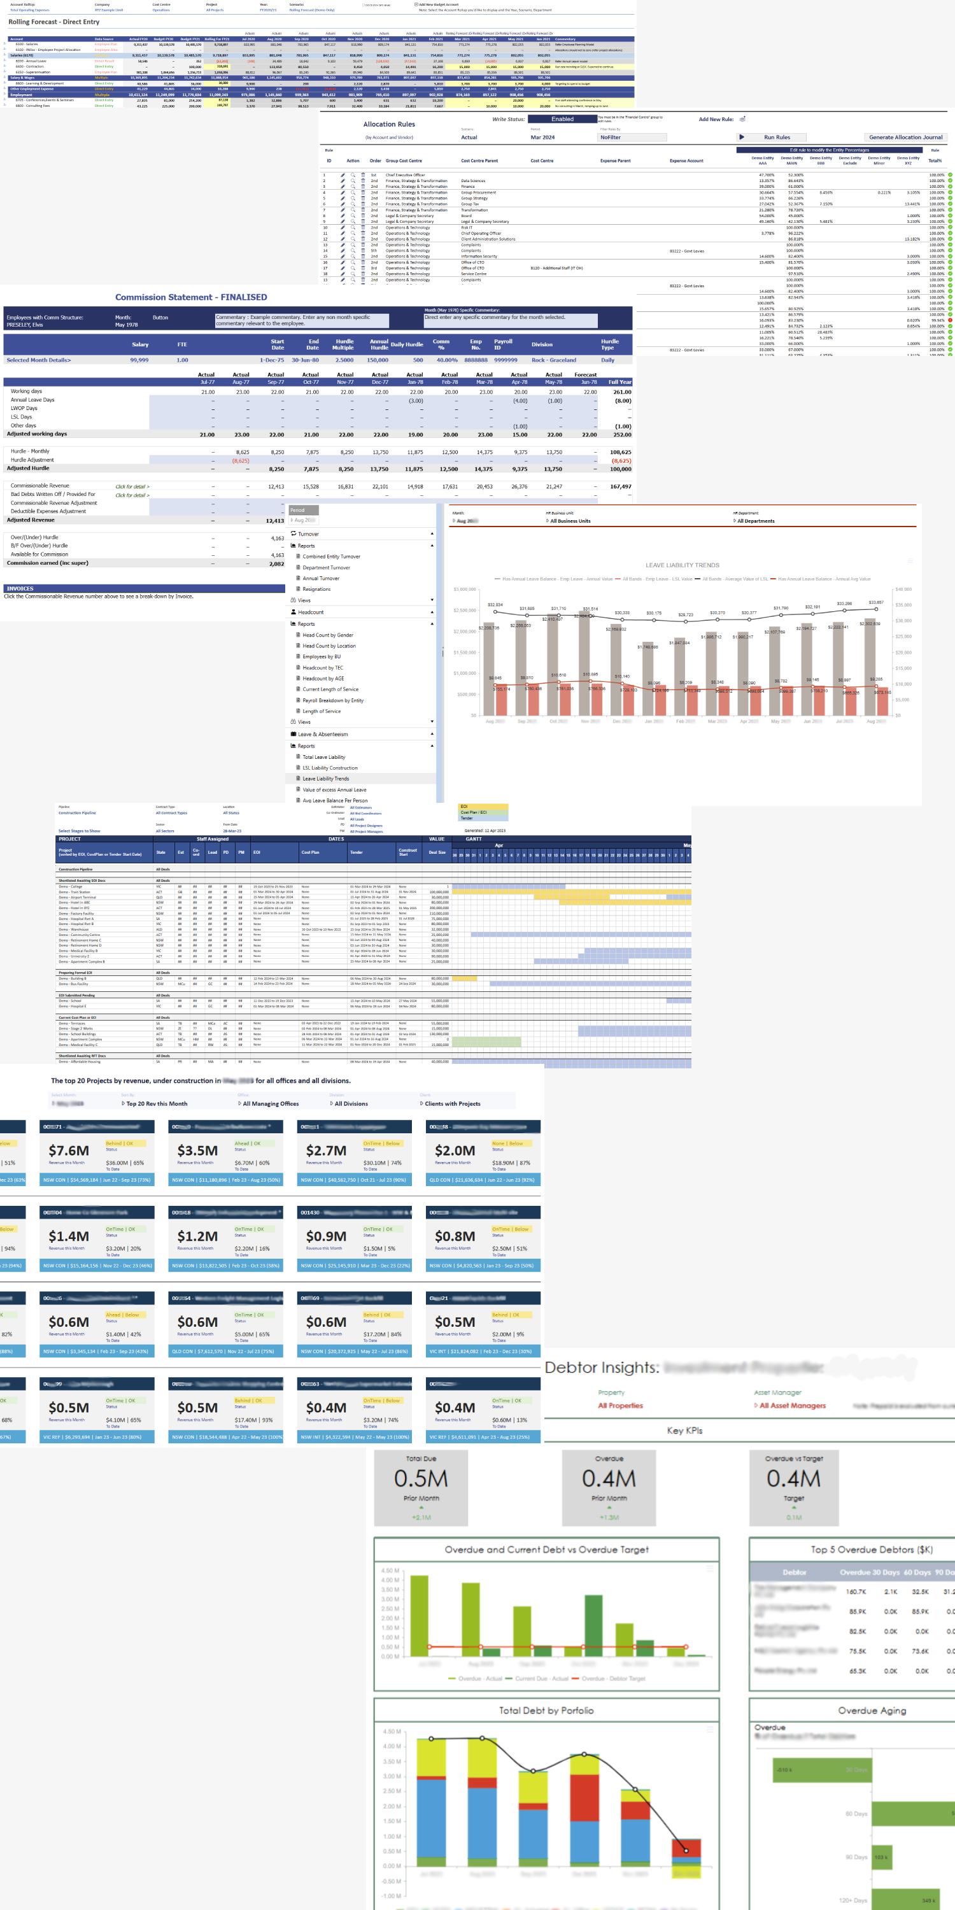955x1910 pixels.
Task: Open Payroll Breakdown by Entity report
Action: click(x=333, y=700)
